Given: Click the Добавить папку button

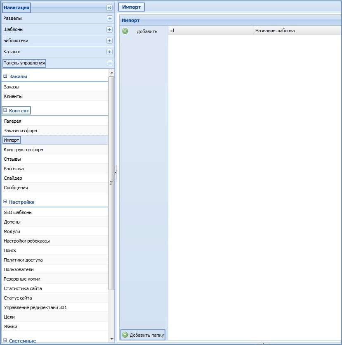Looking at the screenshot, I should 143,335.
